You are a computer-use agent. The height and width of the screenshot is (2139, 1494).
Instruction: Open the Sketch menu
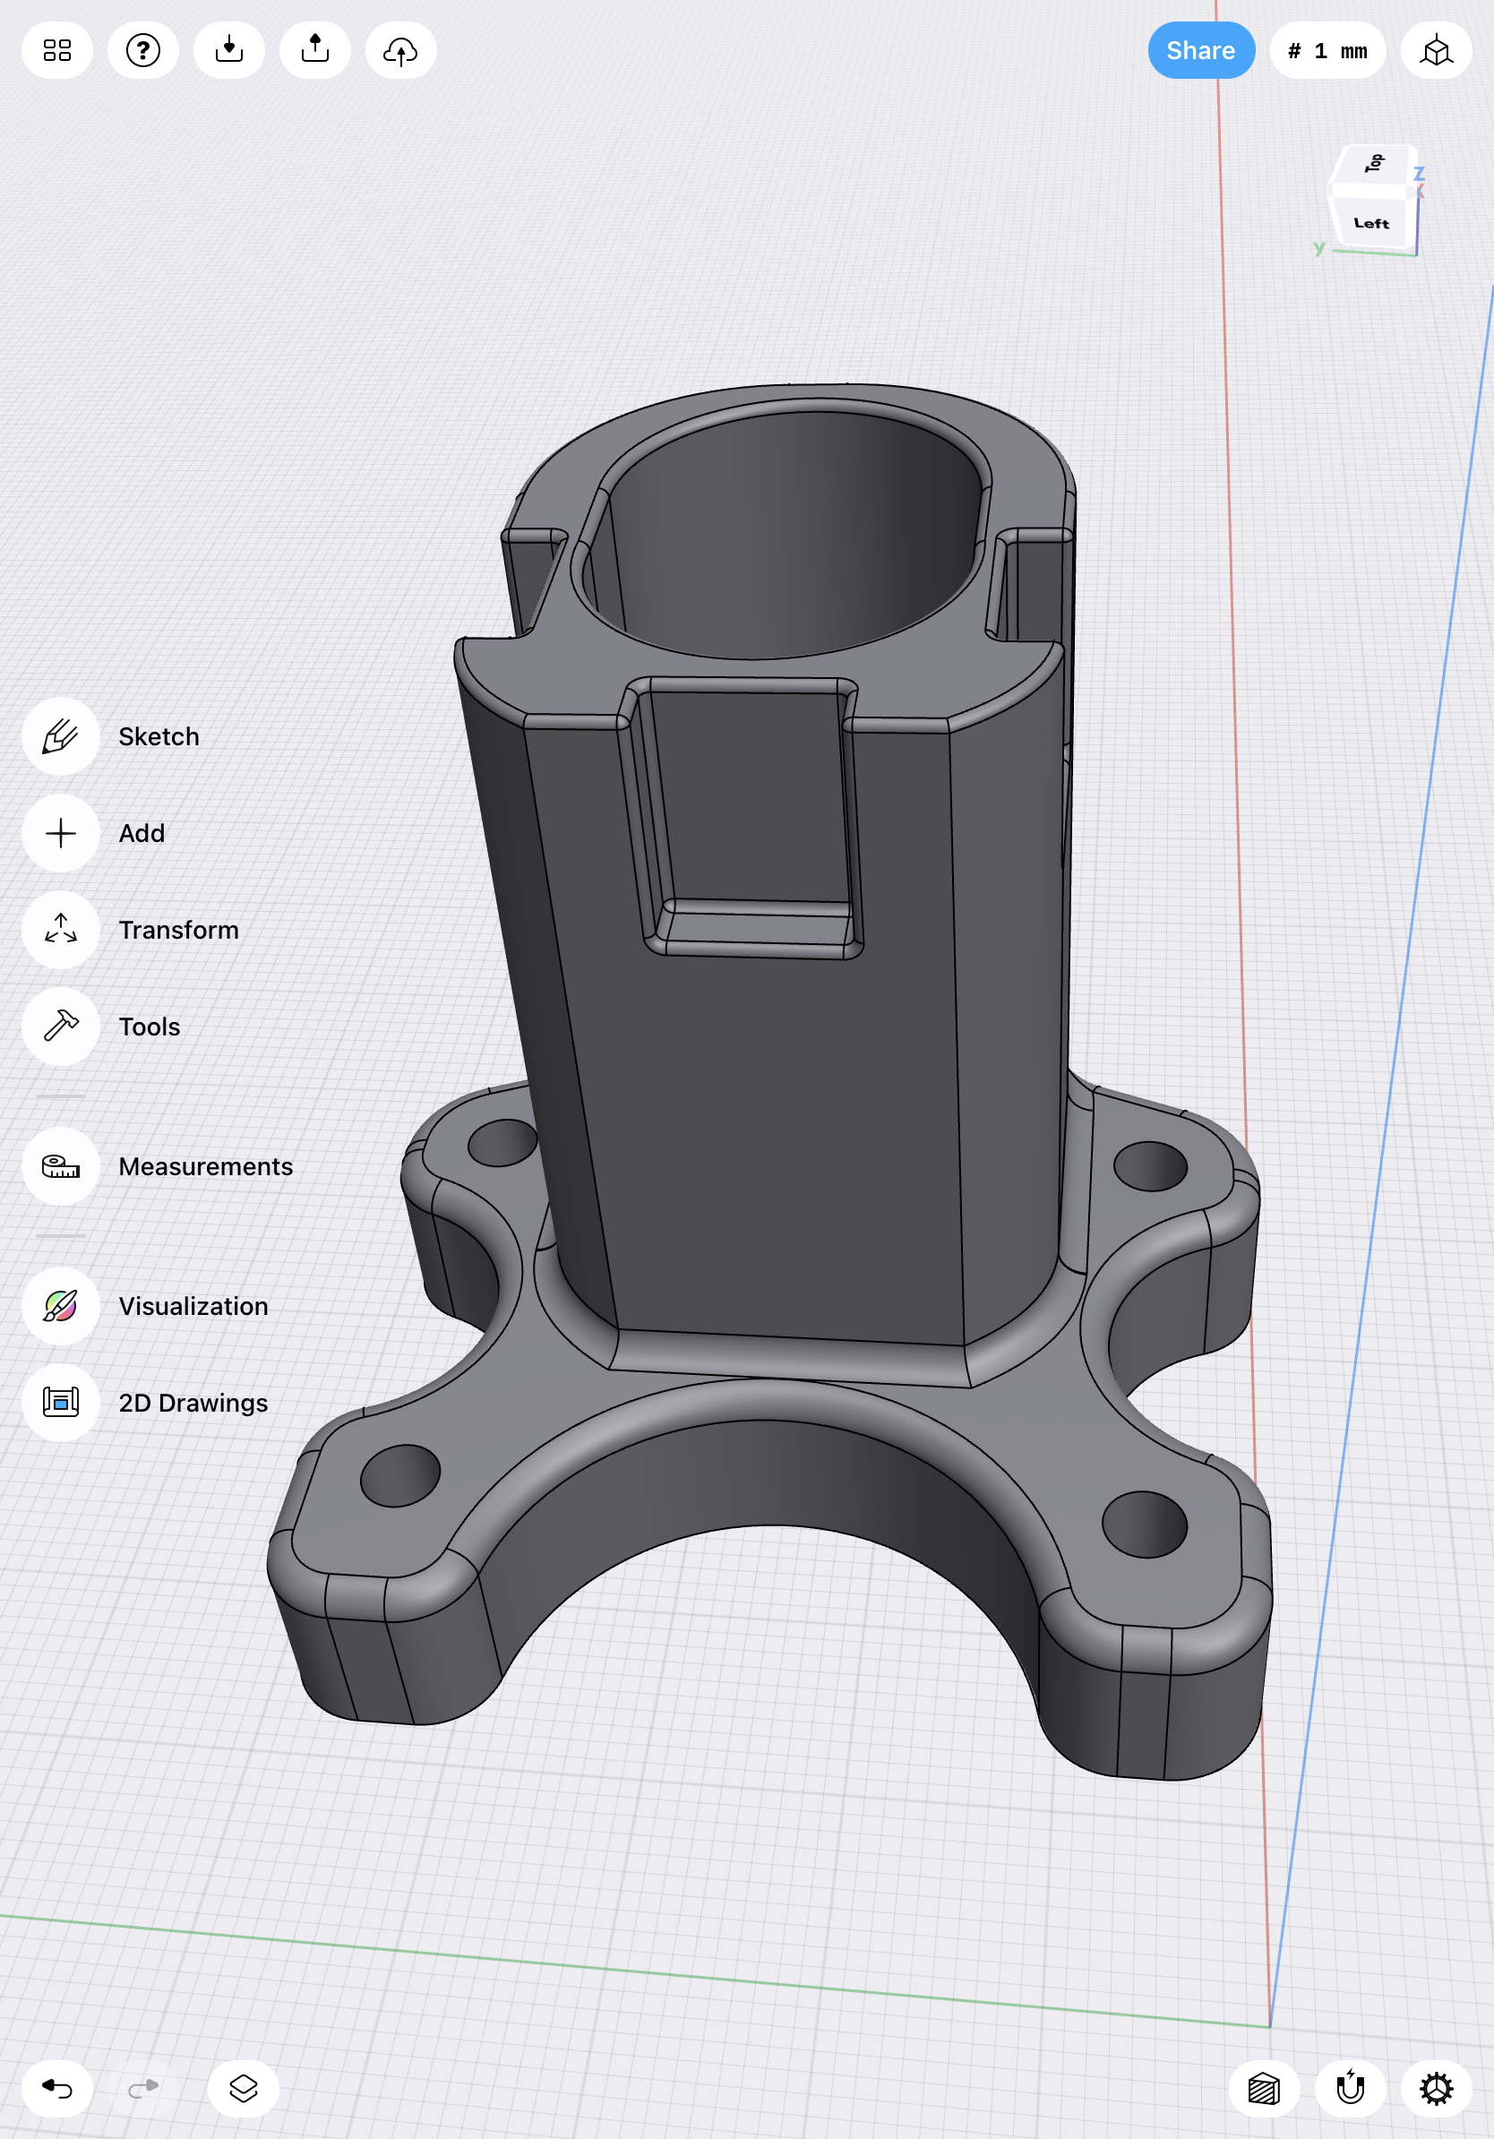click(x=60, y=736)
